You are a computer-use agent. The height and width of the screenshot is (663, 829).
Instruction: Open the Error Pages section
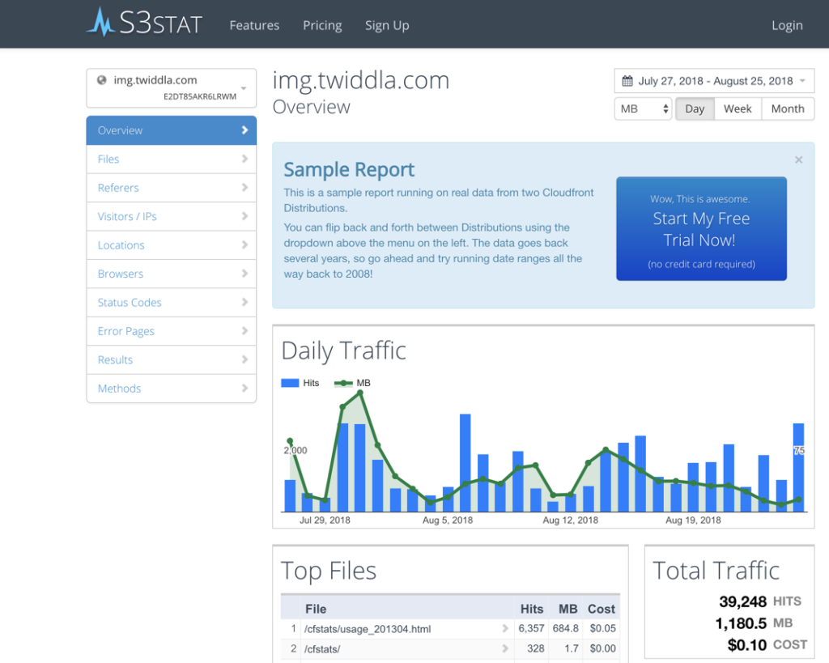click(172, 331)
